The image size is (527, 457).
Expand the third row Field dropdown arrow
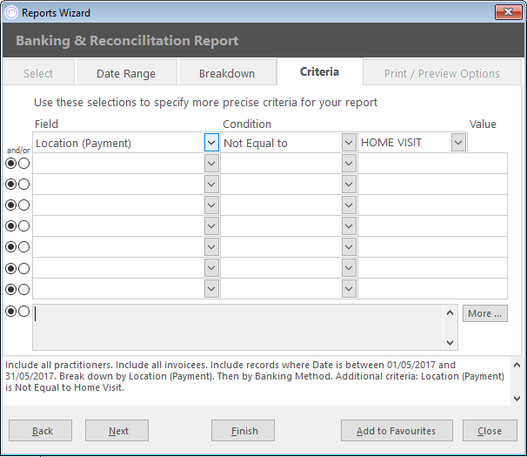click(211, 185)
